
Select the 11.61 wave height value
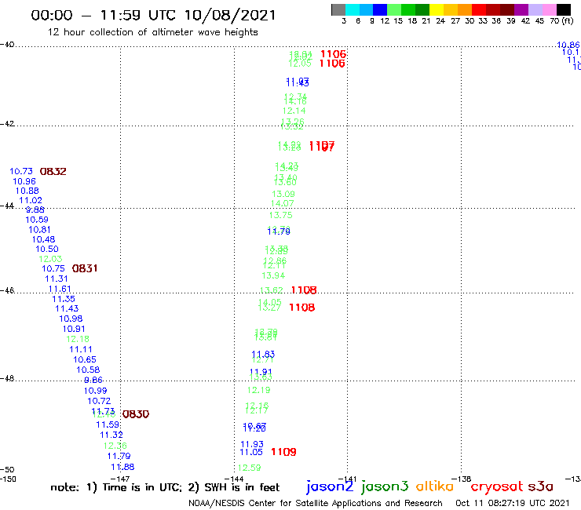[x=60, y=289]
